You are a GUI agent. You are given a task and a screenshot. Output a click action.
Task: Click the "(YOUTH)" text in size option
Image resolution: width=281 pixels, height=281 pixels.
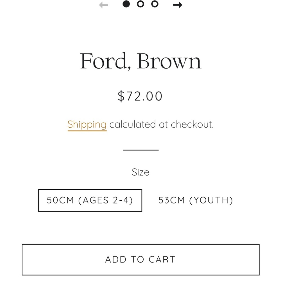pos(211,200)
